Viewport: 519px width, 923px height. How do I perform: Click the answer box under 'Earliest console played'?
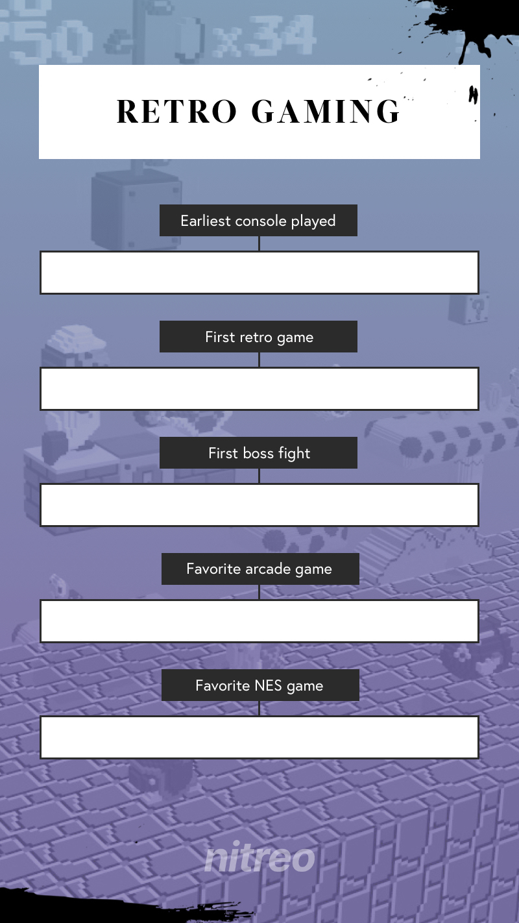click(x=259, y=273)
